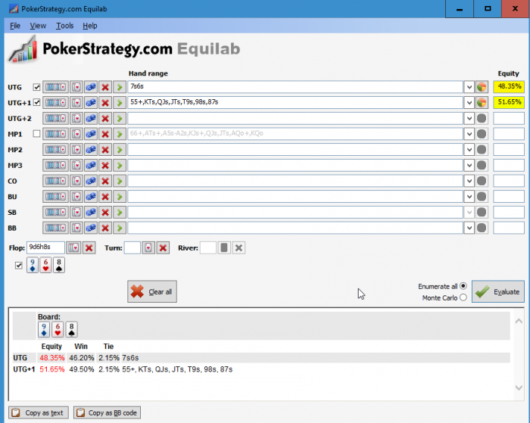This screenshot has height=423, width=530.
Task: Click the 8 of spades flop card
Action: coord(59,265)
